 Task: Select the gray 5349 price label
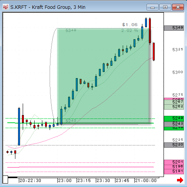(x=174, y=28)
